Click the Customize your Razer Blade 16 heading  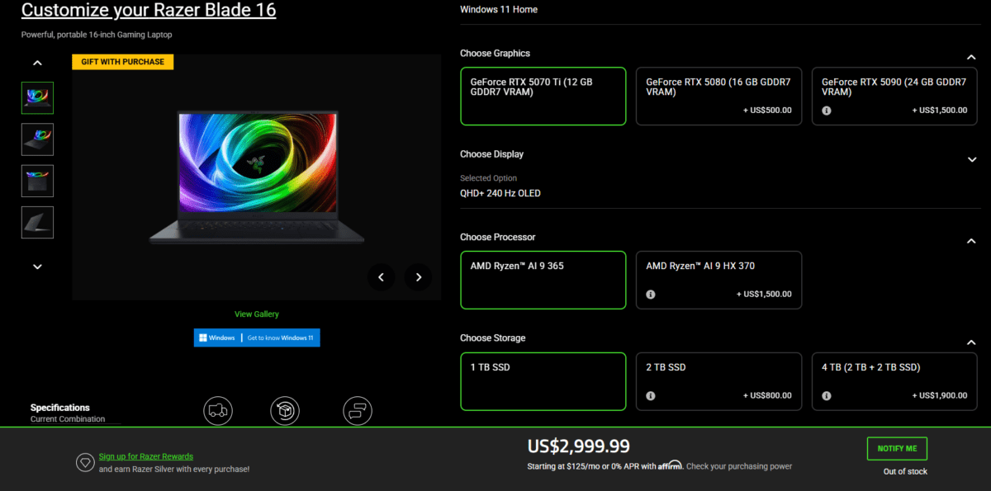click(x=149, y=10)
